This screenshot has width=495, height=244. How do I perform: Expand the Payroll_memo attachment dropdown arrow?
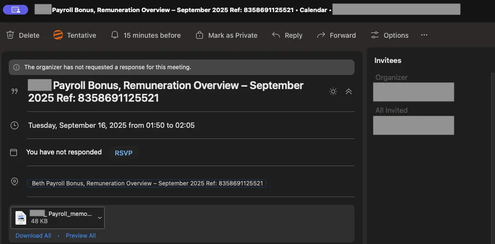point(99,218)
